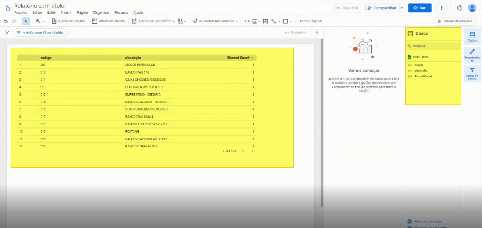Toggle Pausar atualizações

(x=455, y=21)
